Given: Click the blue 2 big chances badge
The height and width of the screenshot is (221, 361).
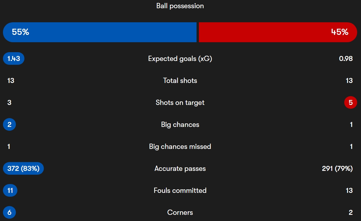Looking at the screenshot, I should point(9,125).
